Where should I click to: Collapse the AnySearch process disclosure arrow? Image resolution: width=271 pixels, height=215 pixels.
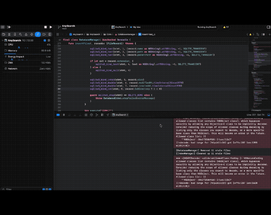click(3, 40)
